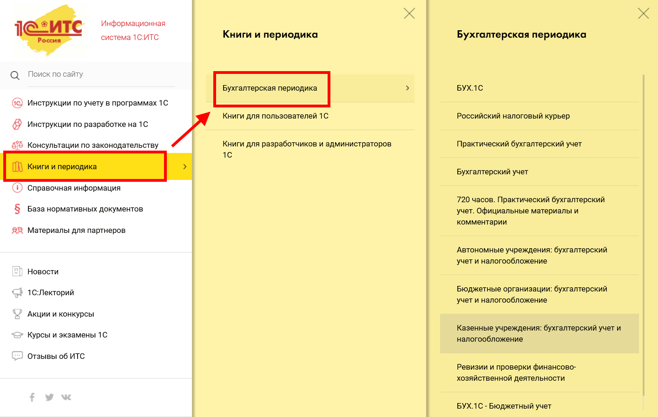The width and height of the screenshot is (658, 417).
Task: Go to 1С:Лекторий
Action: pos(51,292)
